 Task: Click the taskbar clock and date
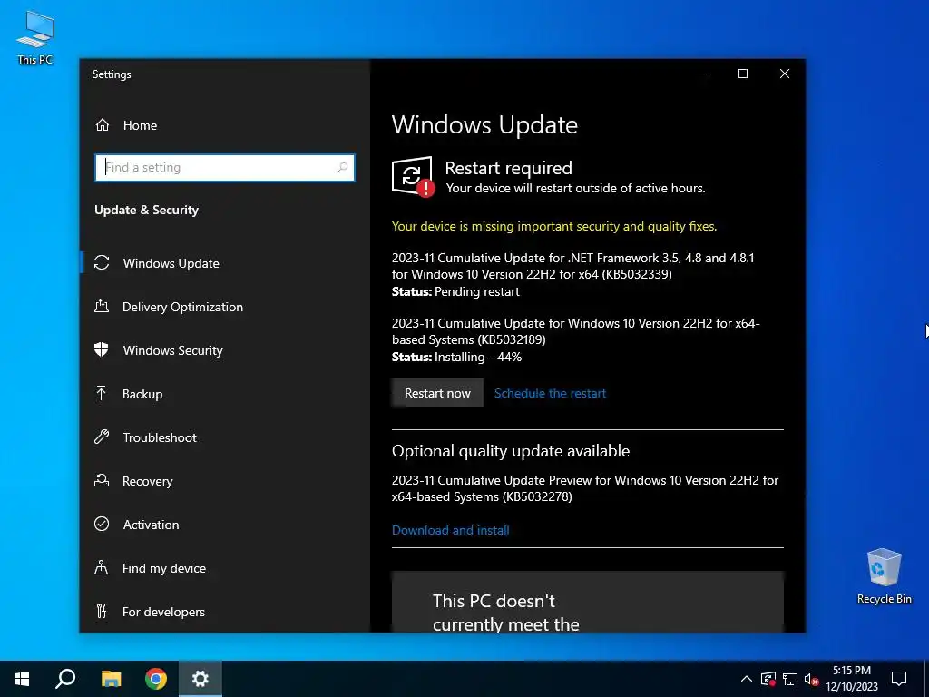coord(851,679)
